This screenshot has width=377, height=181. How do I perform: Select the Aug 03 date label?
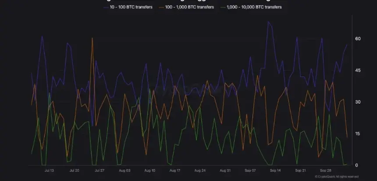(x=124, y=170)
